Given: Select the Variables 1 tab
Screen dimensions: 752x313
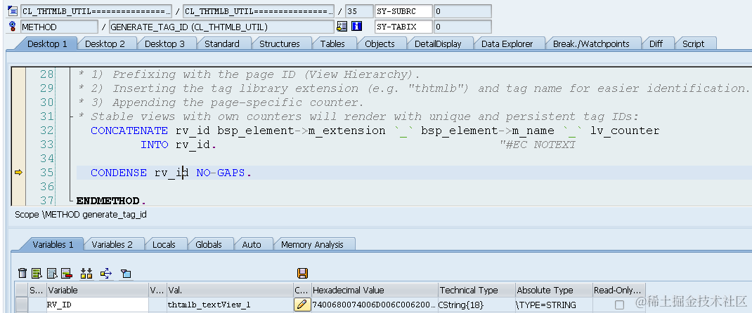Looking at the screenshot, I should [53, 244].
